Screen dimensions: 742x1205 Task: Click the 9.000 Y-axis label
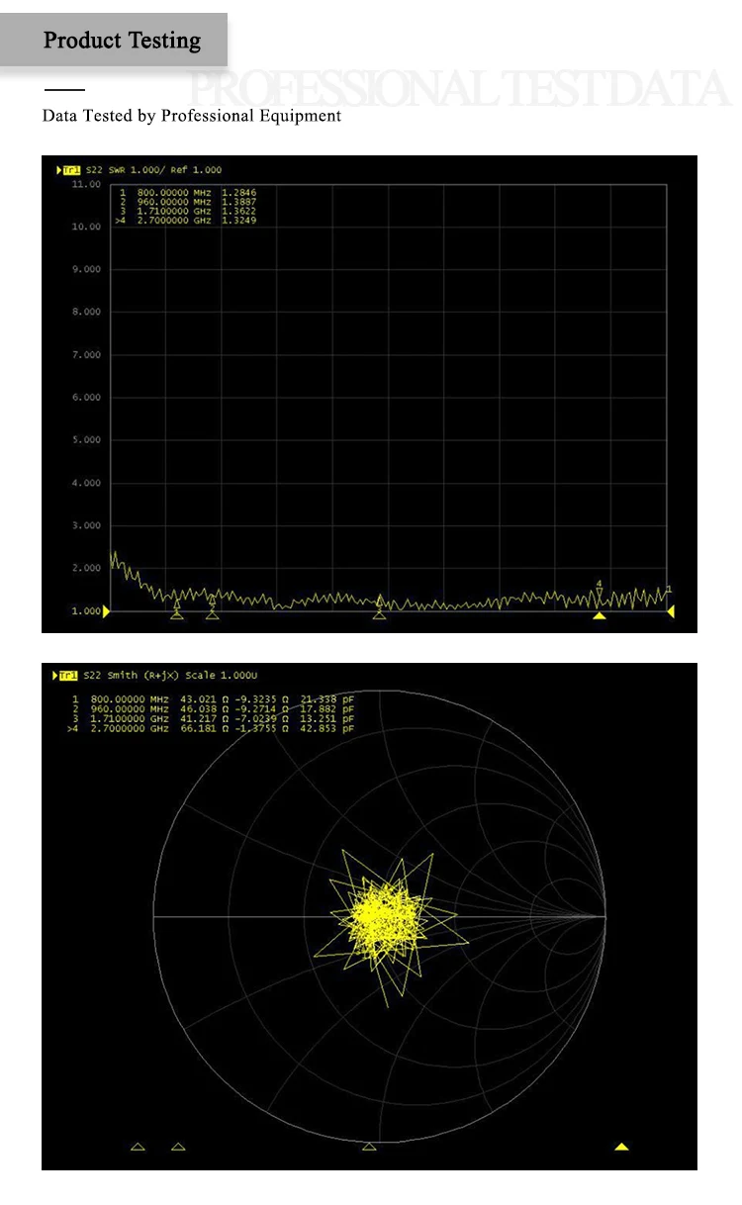(x=86, y=269)
